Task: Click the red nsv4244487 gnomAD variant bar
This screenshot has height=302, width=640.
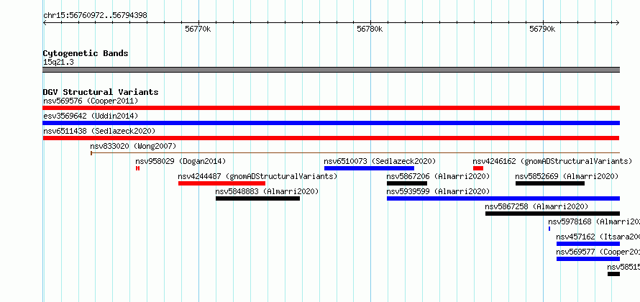Action: [221, 183]
